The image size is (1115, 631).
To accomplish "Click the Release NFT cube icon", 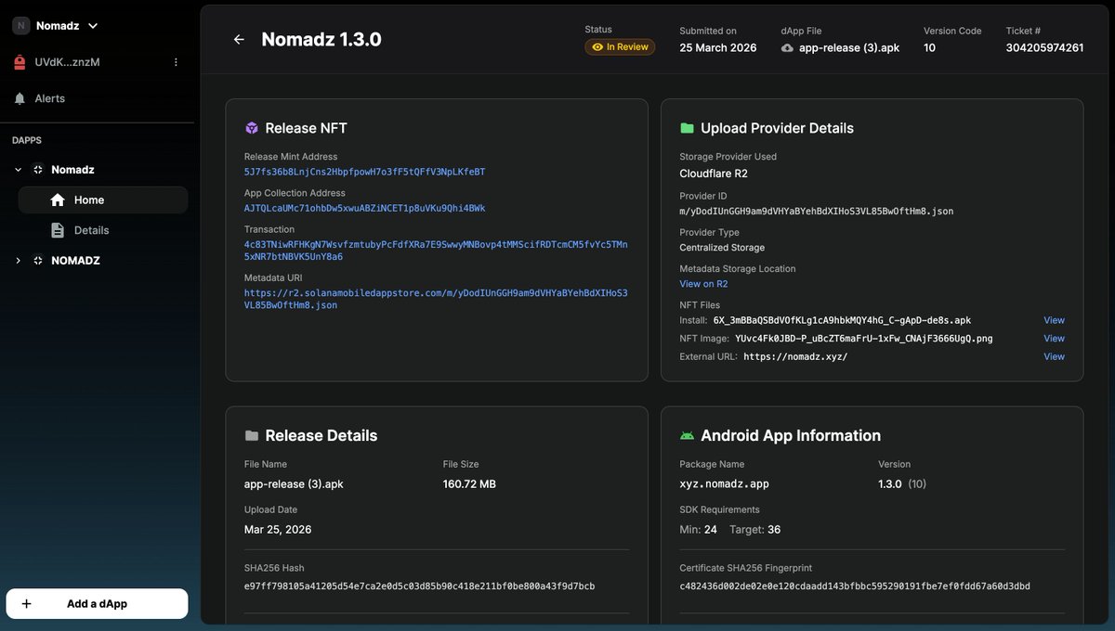I will tap(251, 128).
